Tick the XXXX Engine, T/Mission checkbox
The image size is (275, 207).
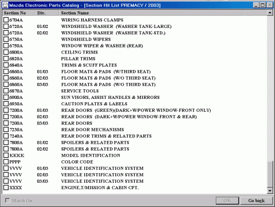6,188
